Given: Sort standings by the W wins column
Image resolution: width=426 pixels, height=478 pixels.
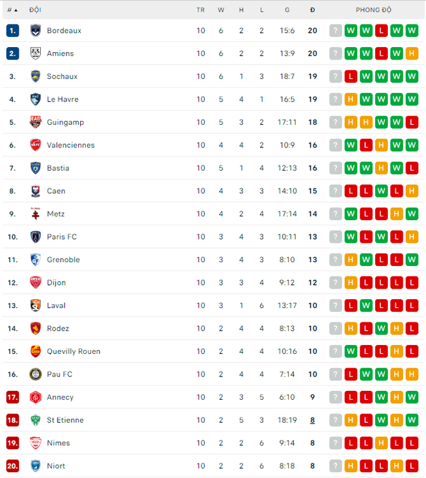Looking at the screenshot, I should 221,10.
